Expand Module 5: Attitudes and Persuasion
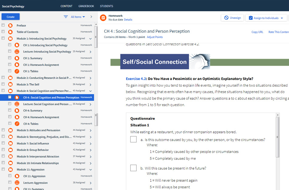Image resolution: width=289 pixels, height=190 pixels. 90,130
